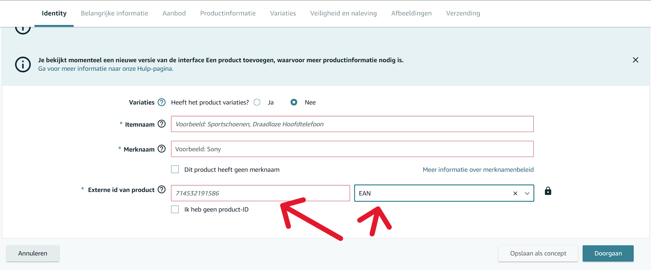Expand the EAN product ID type dropdown
651x270 pixels.
[527, 193]
